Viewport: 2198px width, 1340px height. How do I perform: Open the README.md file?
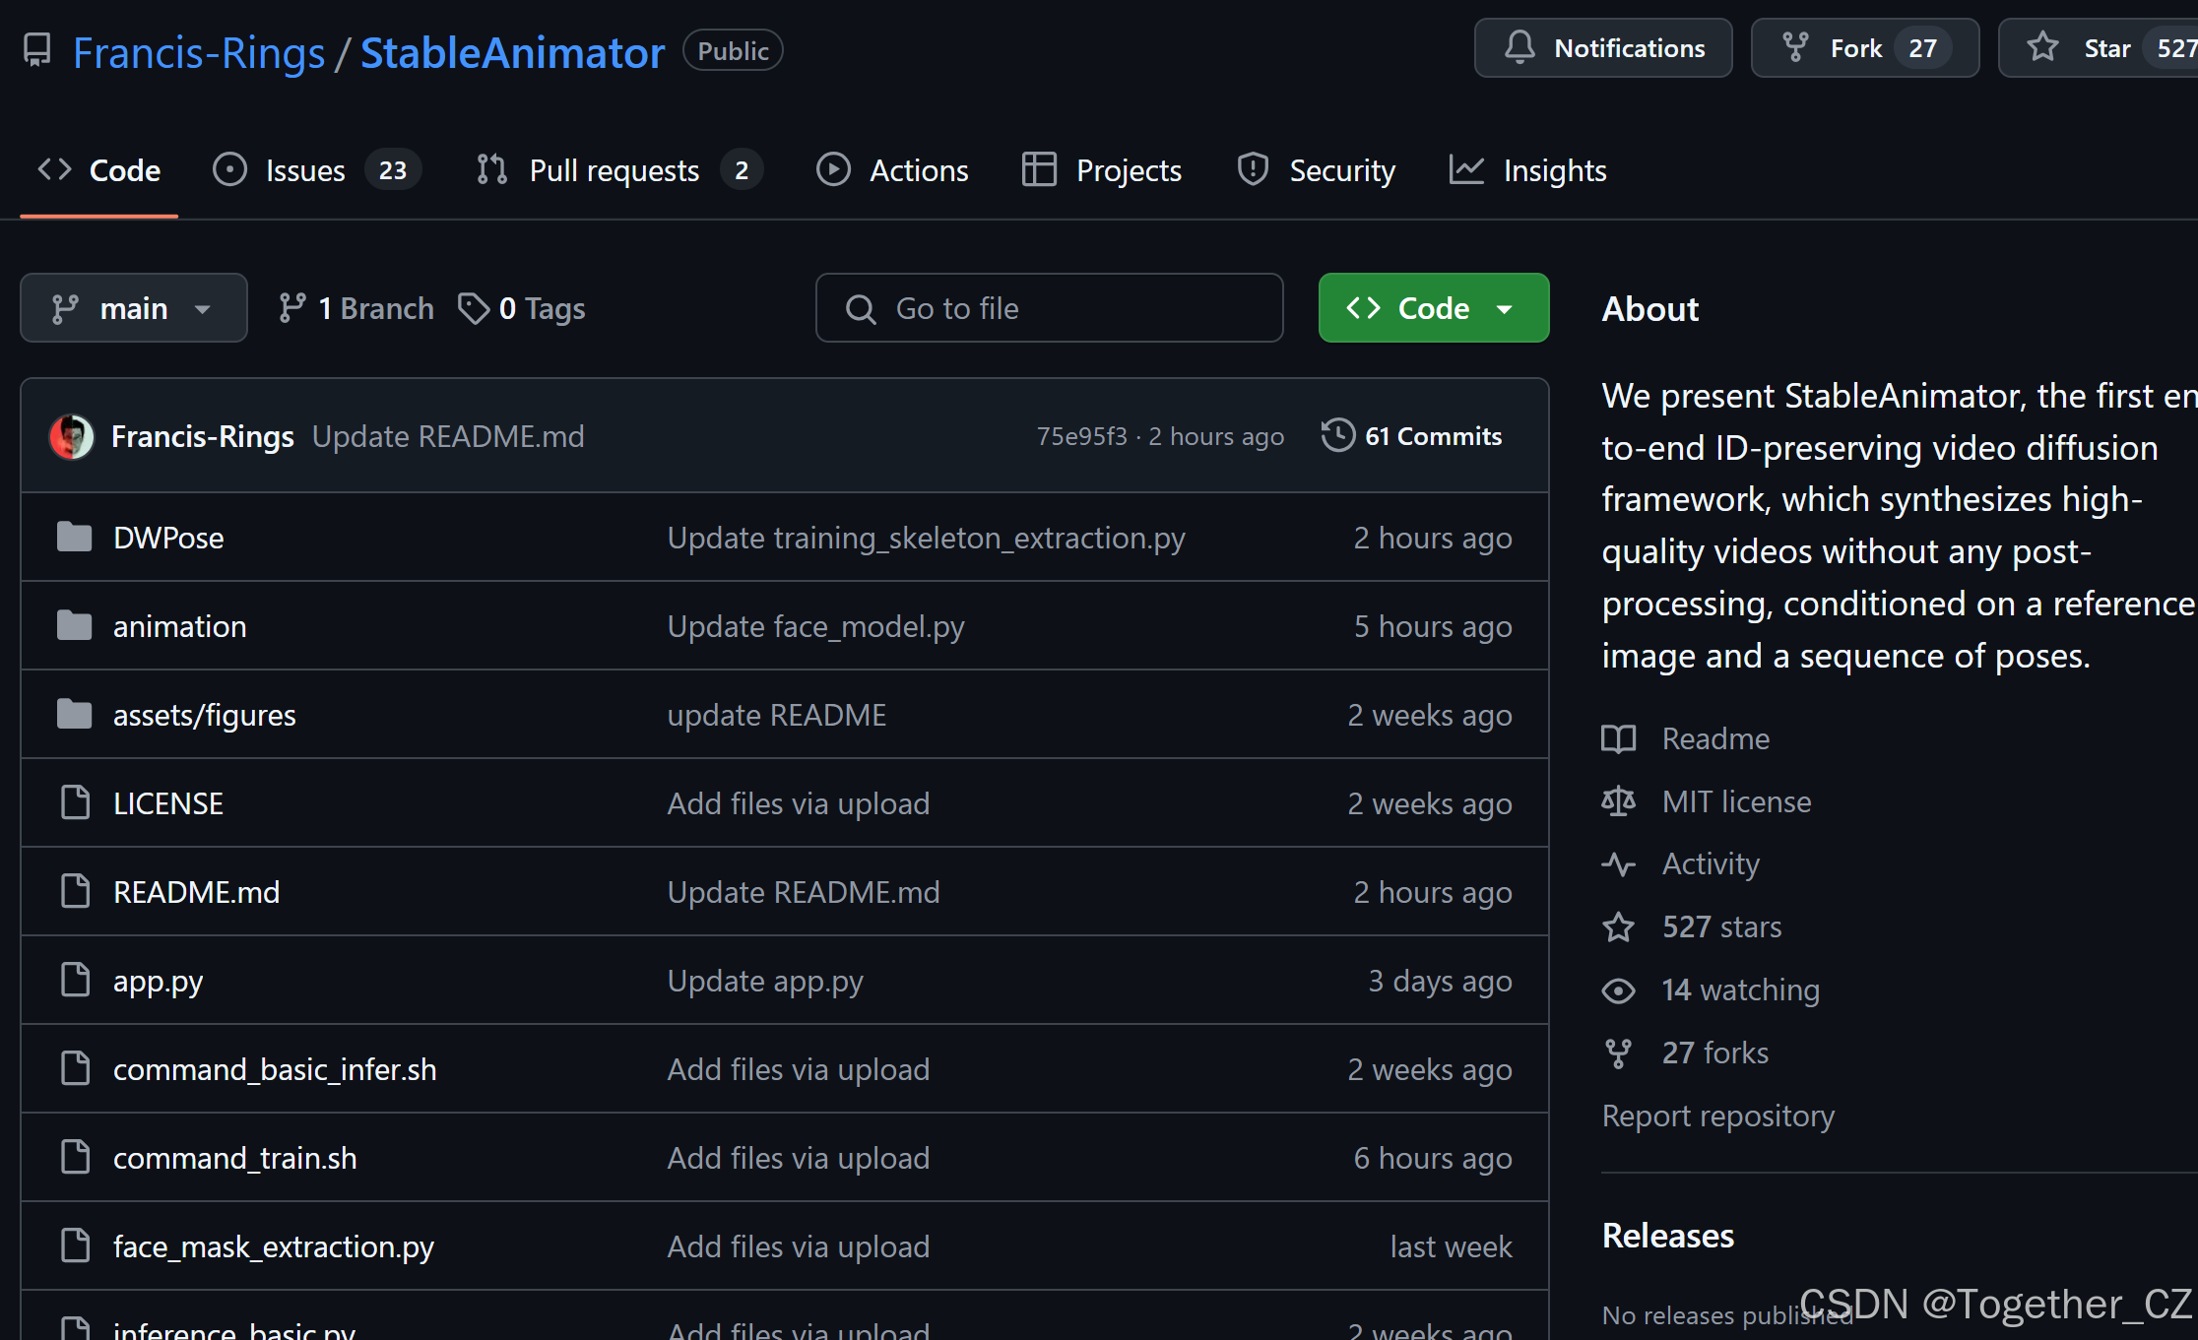pyautogui.click(x=196, y=892)
